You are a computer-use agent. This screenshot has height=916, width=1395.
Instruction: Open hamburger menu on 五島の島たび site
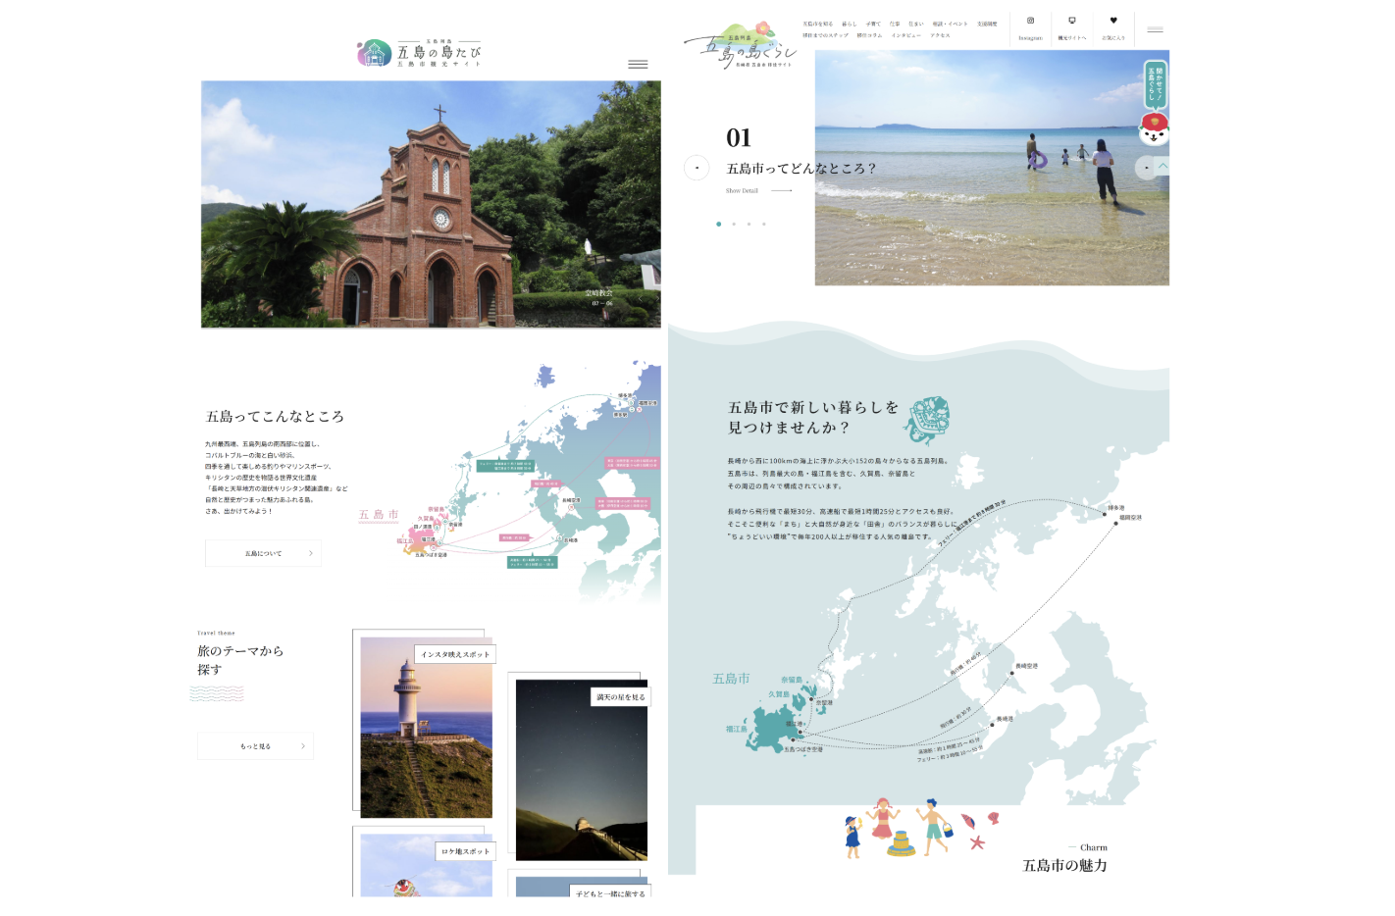point(638,64)
